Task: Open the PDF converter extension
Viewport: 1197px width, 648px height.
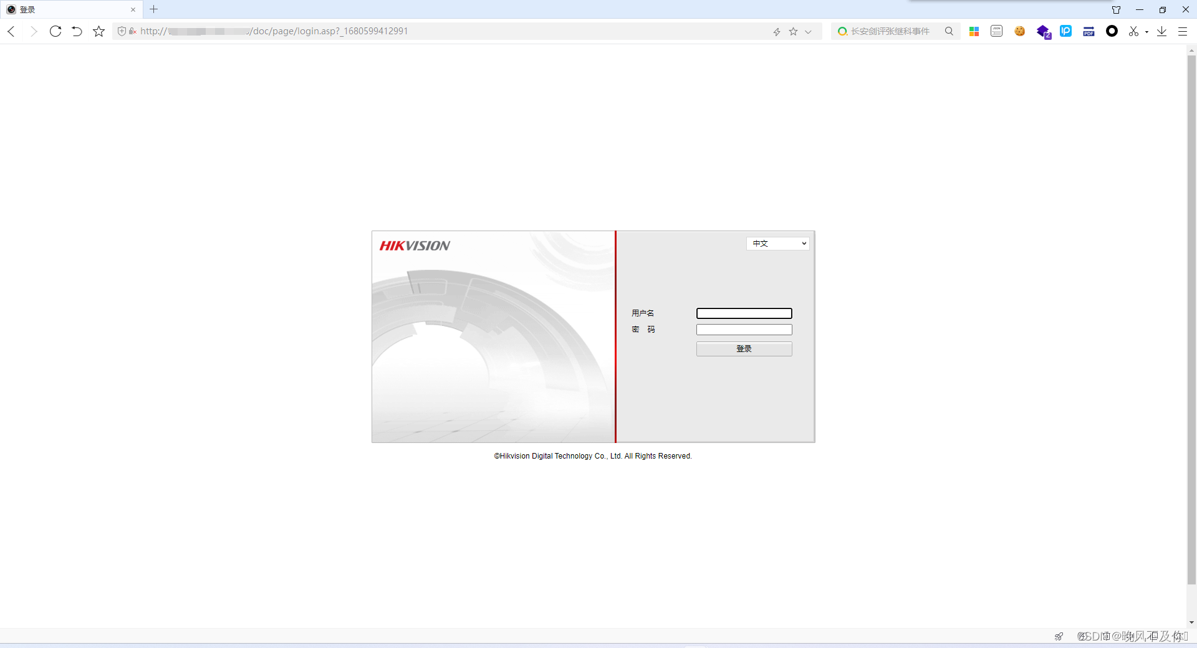Action: pos(1089,31)
